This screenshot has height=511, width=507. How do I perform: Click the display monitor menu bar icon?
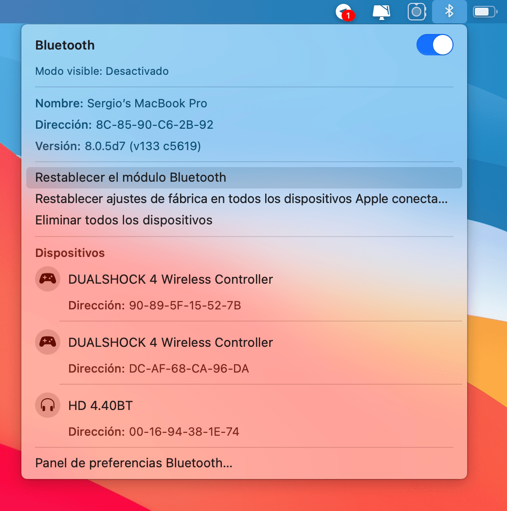coord(381,12)
